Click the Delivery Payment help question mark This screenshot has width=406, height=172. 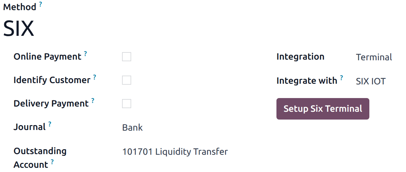point(93,101)
